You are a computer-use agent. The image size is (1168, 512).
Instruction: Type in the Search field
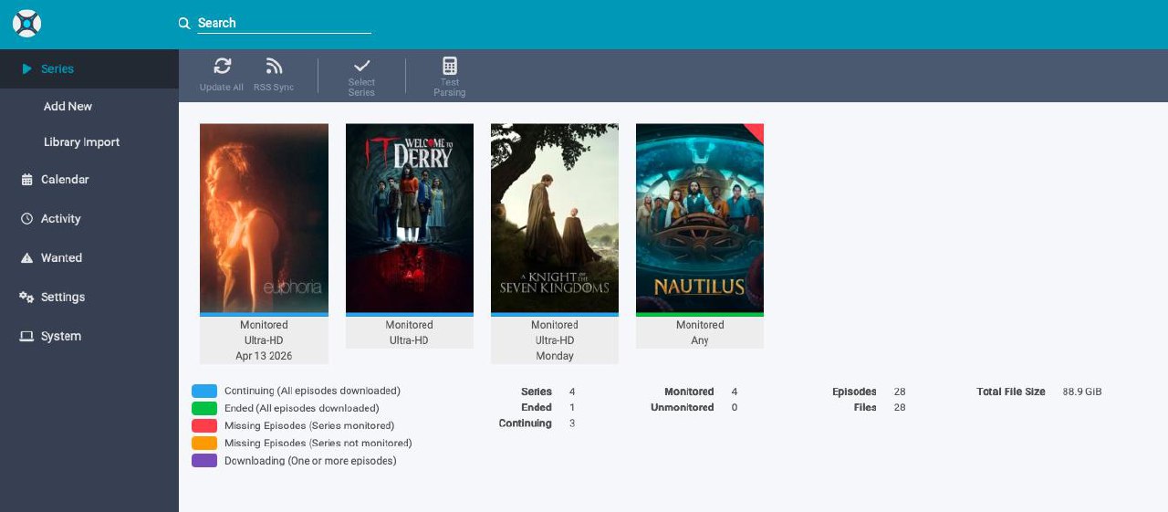pyautogui.click(x=284, y=24)
